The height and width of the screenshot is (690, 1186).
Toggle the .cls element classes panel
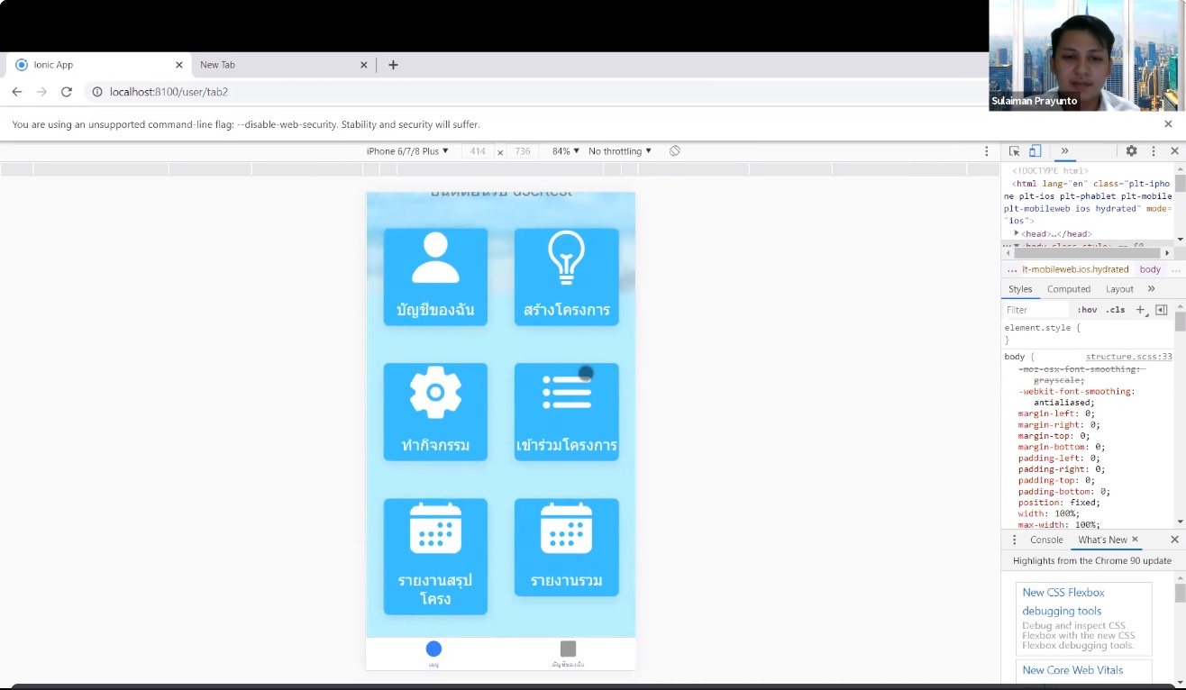point(1116,310)
